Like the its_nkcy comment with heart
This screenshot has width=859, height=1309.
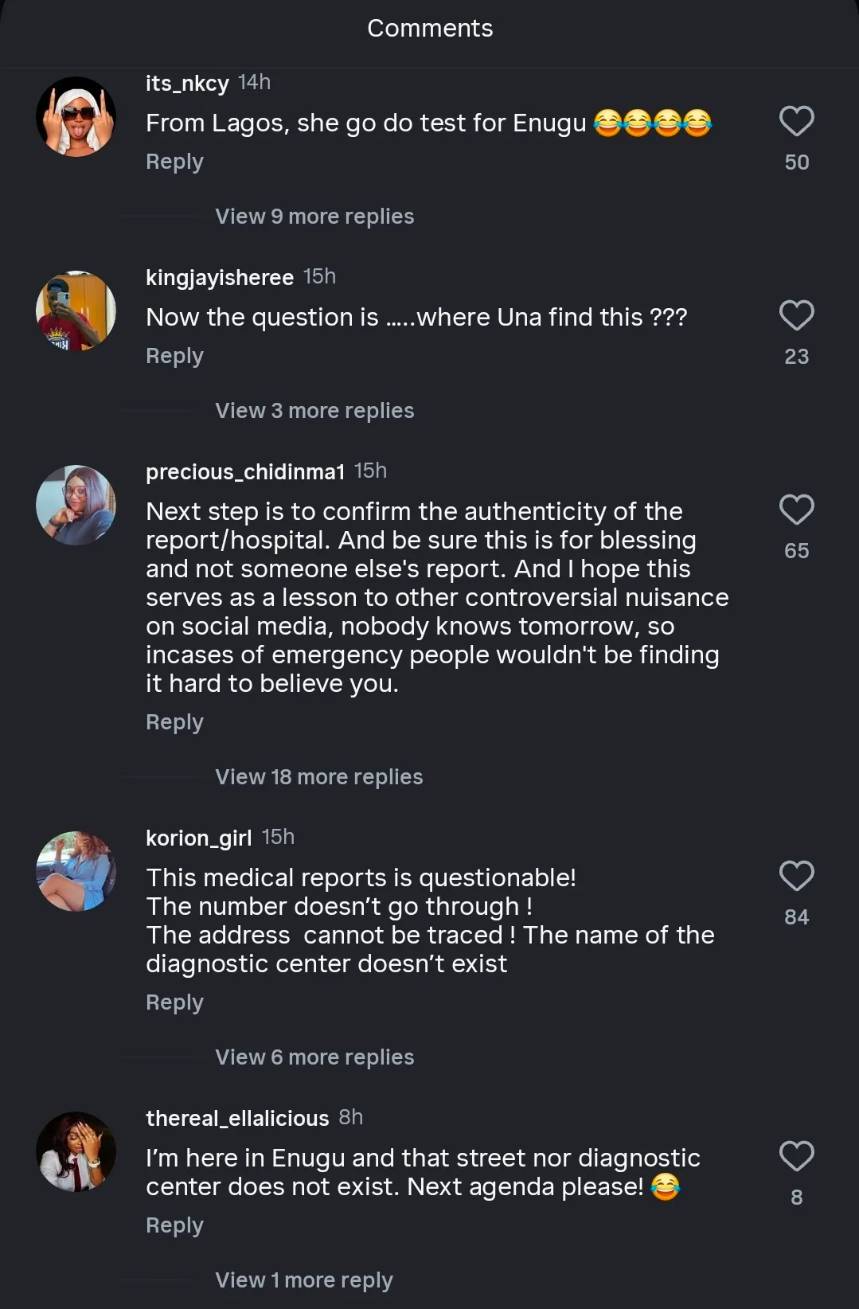click(796, 122)
